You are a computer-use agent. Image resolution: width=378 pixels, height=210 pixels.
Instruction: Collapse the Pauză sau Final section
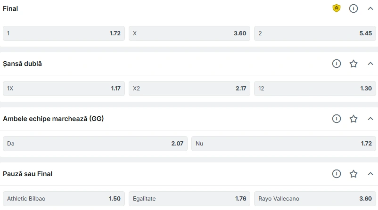tap(370, 174)
